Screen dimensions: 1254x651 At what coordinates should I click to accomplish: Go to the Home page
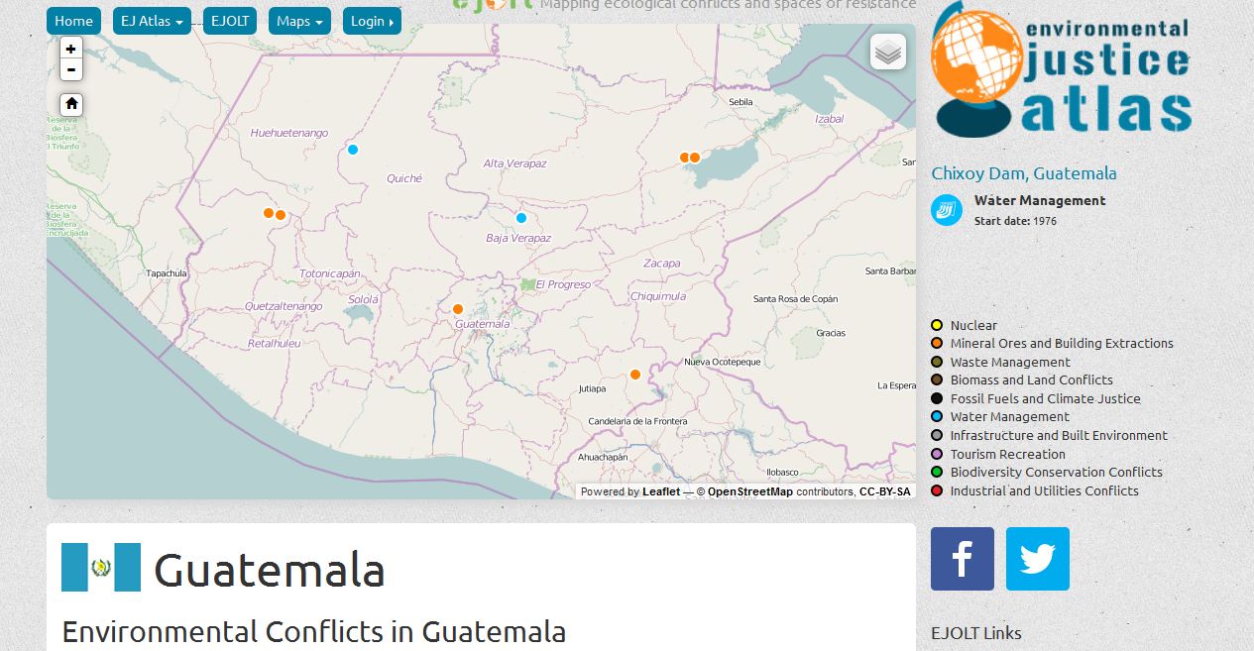click(73, 21)
